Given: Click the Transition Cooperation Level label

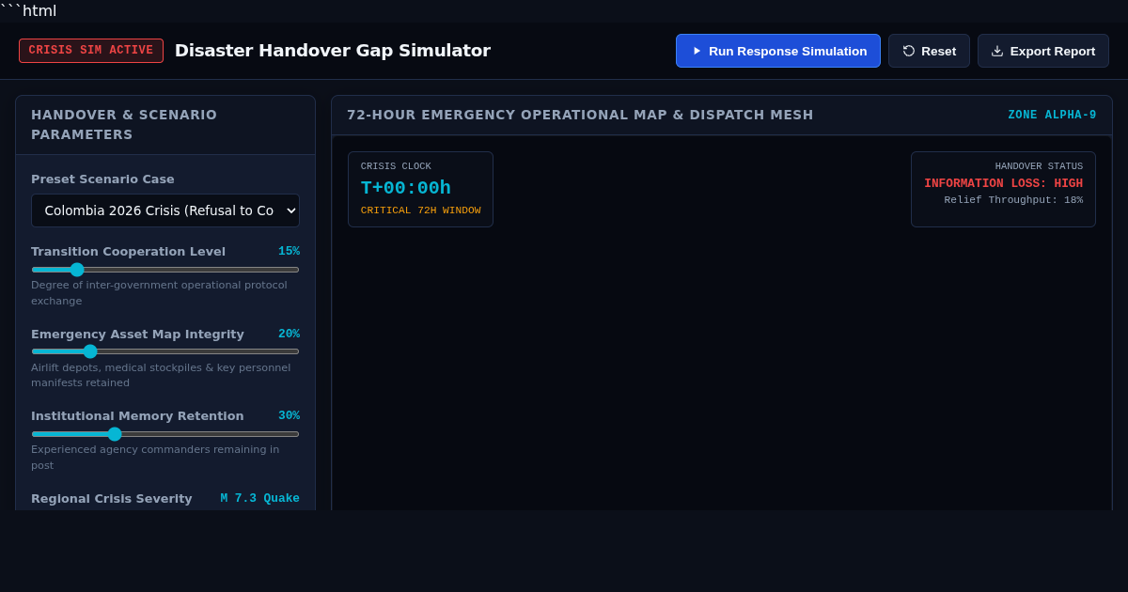Looking at the screenshot, I should pos(128,252).
